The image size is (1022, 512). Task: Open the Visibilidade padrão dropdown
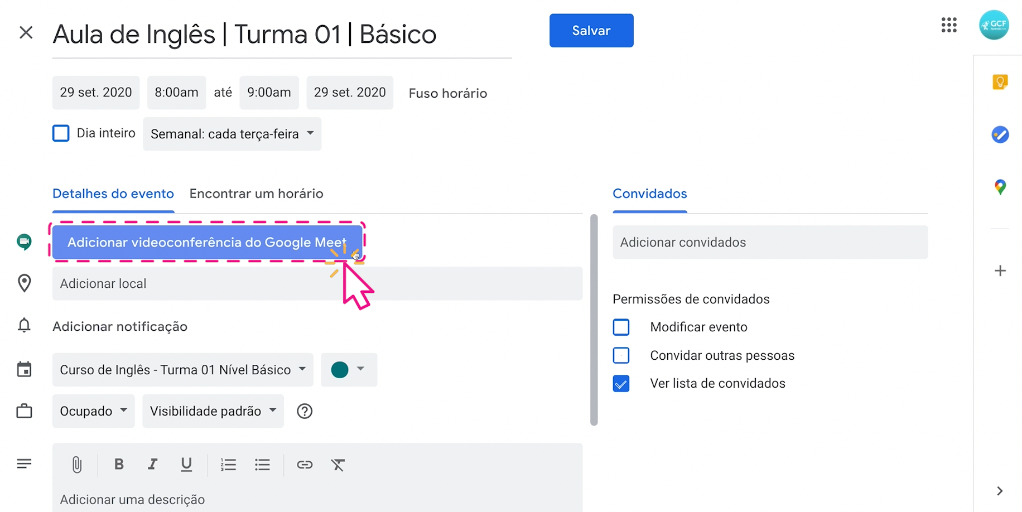tap(213, 411)
